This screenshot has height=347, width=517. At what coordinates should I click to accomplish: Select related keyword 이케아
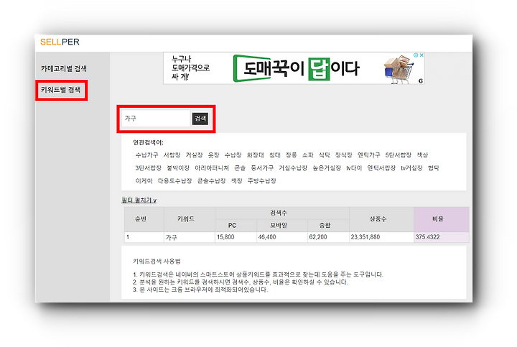(144, 181)
